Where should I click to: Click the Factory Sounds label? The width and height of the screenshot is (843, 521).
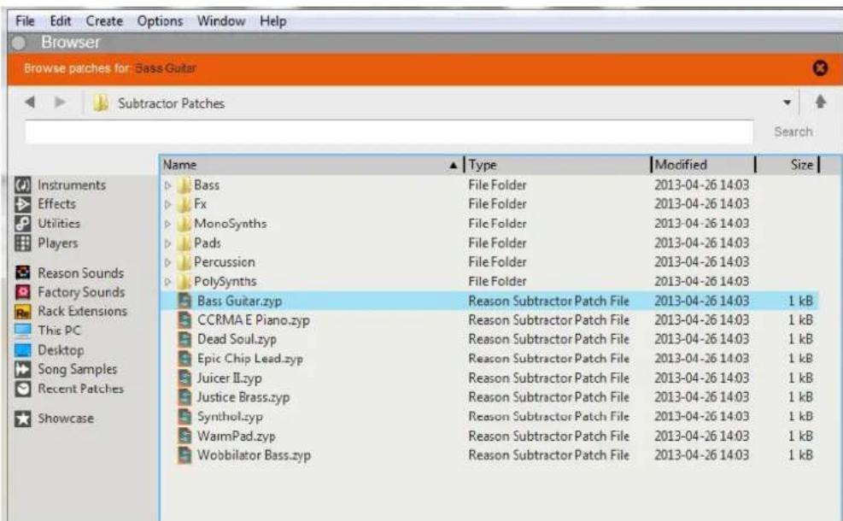coord(81,292)
